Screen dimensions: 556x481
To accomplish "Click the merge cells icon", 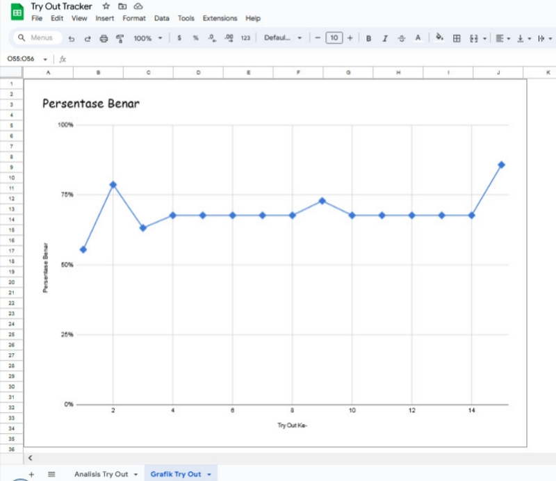I will click(474, 38).
